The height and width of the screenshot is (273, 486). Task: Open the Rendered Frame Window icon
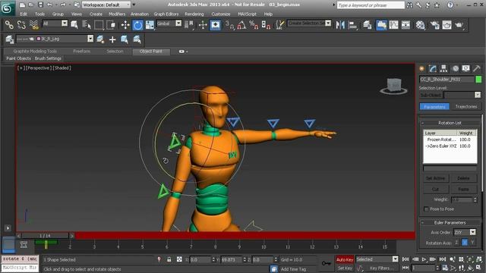coord(447,24)
